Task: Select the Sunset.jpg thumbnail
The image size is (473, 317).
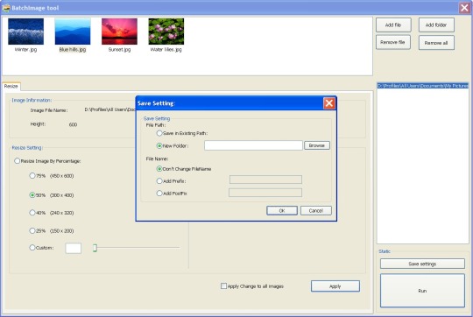Action: coord(119,32)
